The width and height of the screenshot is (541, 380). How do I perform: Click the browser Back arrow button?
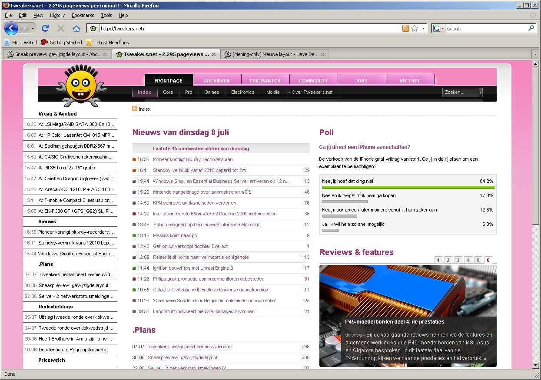[x=11, y=28]
